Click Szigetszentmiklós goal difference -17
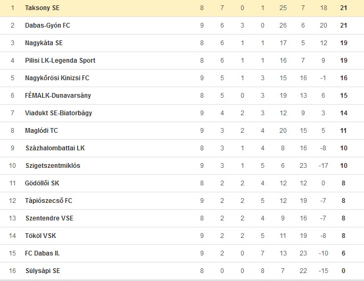Viewport: 364px width, 281px height. point(323,166)
